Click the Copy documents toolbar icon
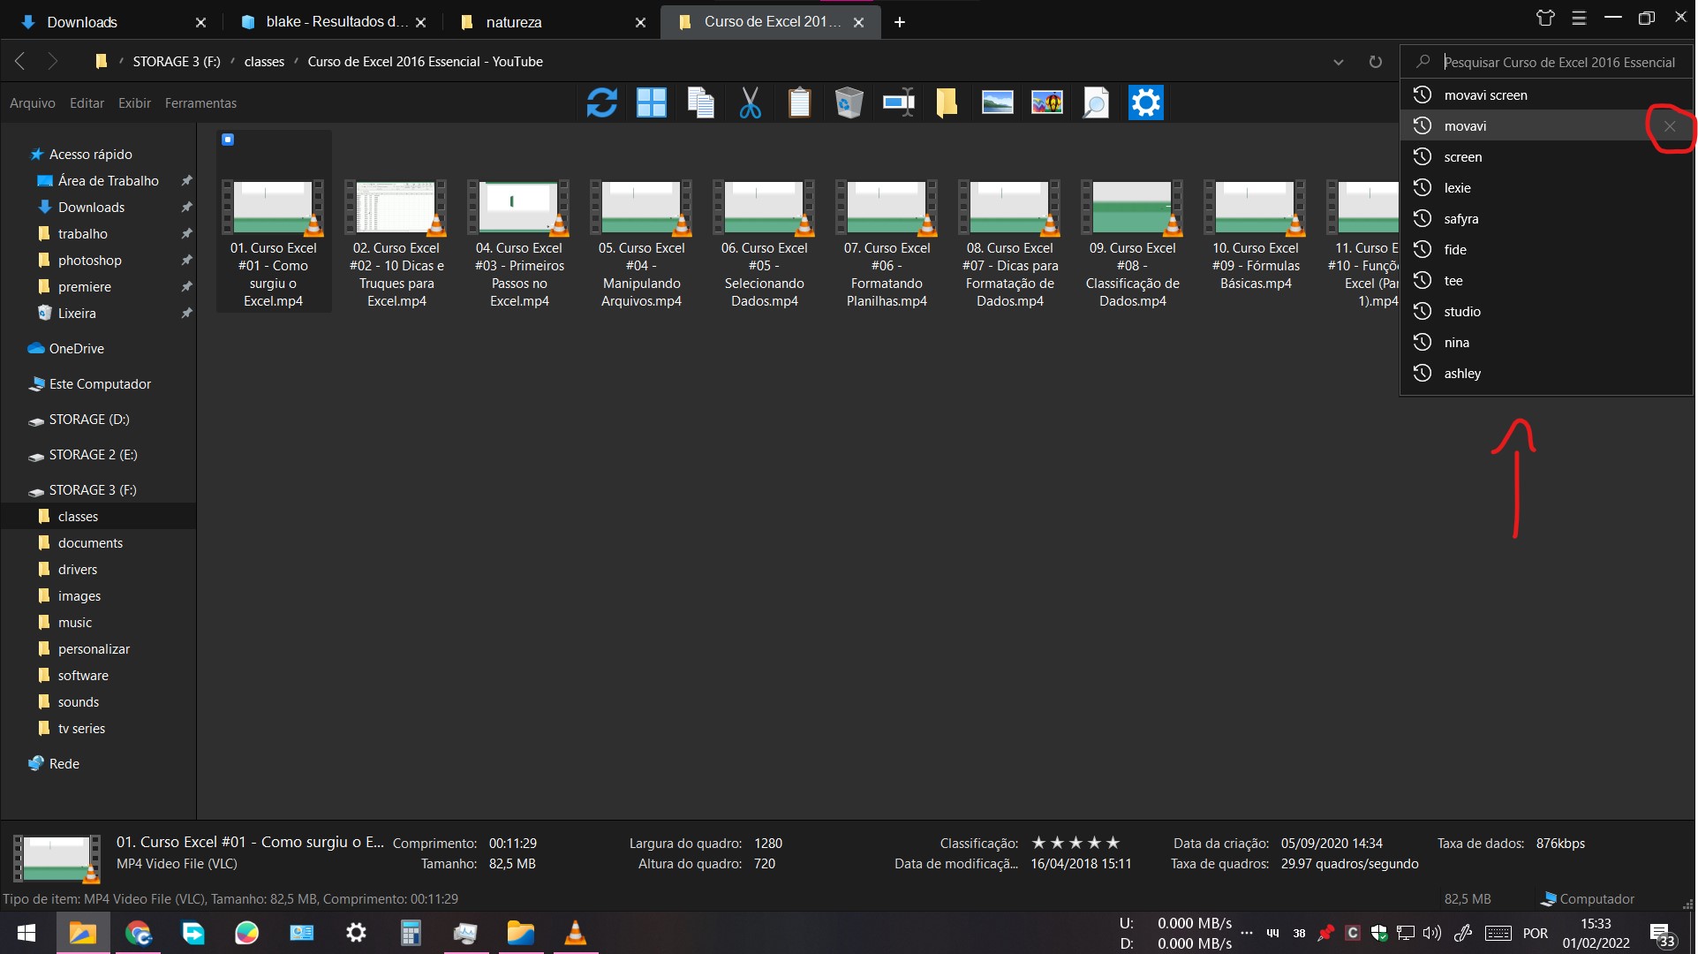This screenshot has height=954, width=1698. [x=701, y=102]
